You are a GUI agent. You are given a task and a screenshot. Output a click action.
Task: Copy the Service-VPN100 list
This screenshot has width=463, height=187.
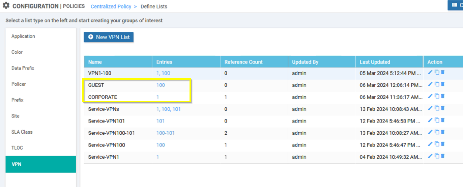(x=437, y=144)
